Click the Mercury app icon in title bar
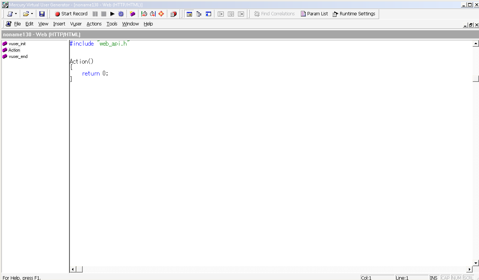Image resolution: width=479 pixels, height=280 pixels. pyautogui.click(x=5, y=4)
